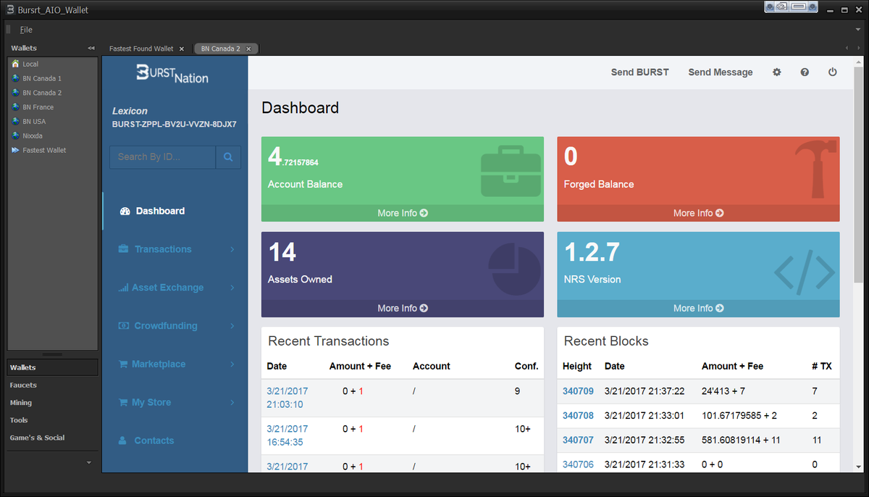Open block 340709
869x497 pixels.
[x=578, y=391]
